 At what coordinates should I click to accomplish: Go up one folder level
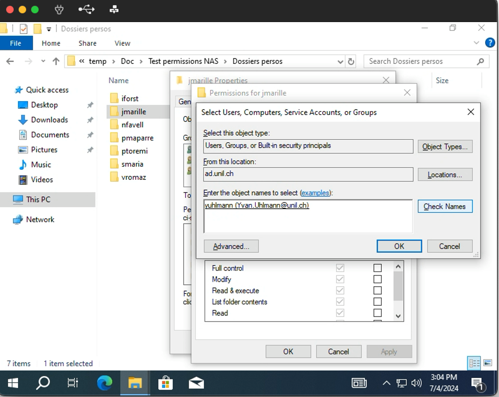(x=56, y=61)
